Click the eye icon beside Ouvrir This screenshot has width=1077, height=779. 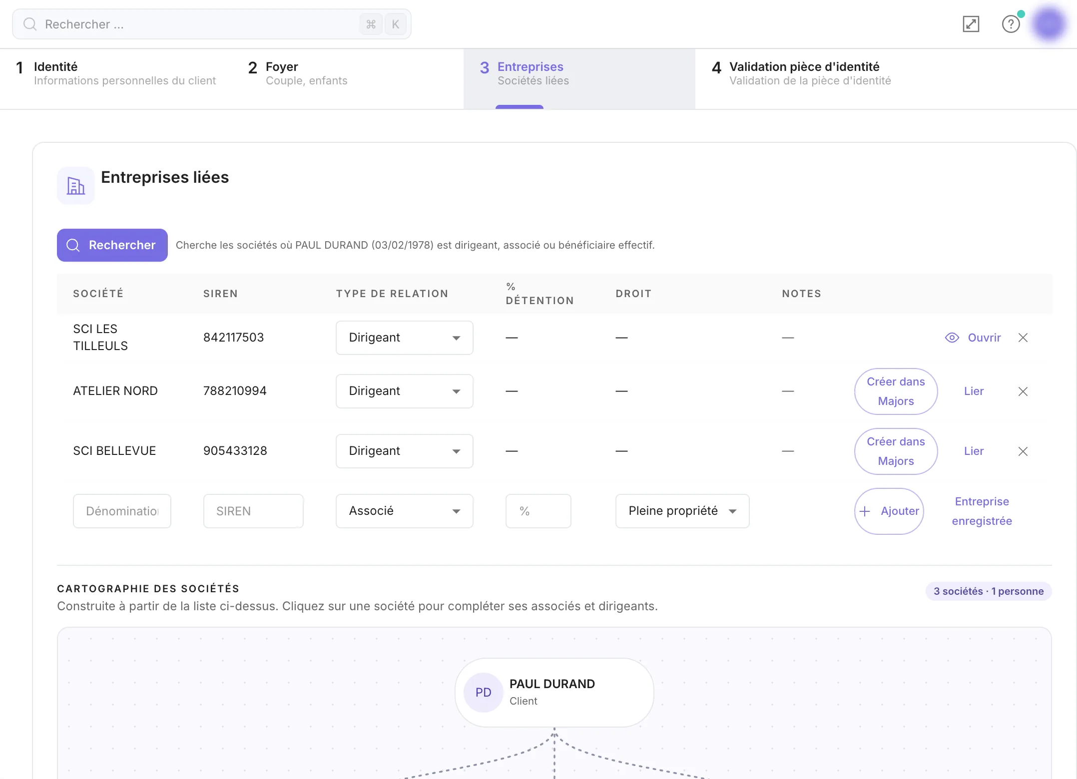coord(952,338)
